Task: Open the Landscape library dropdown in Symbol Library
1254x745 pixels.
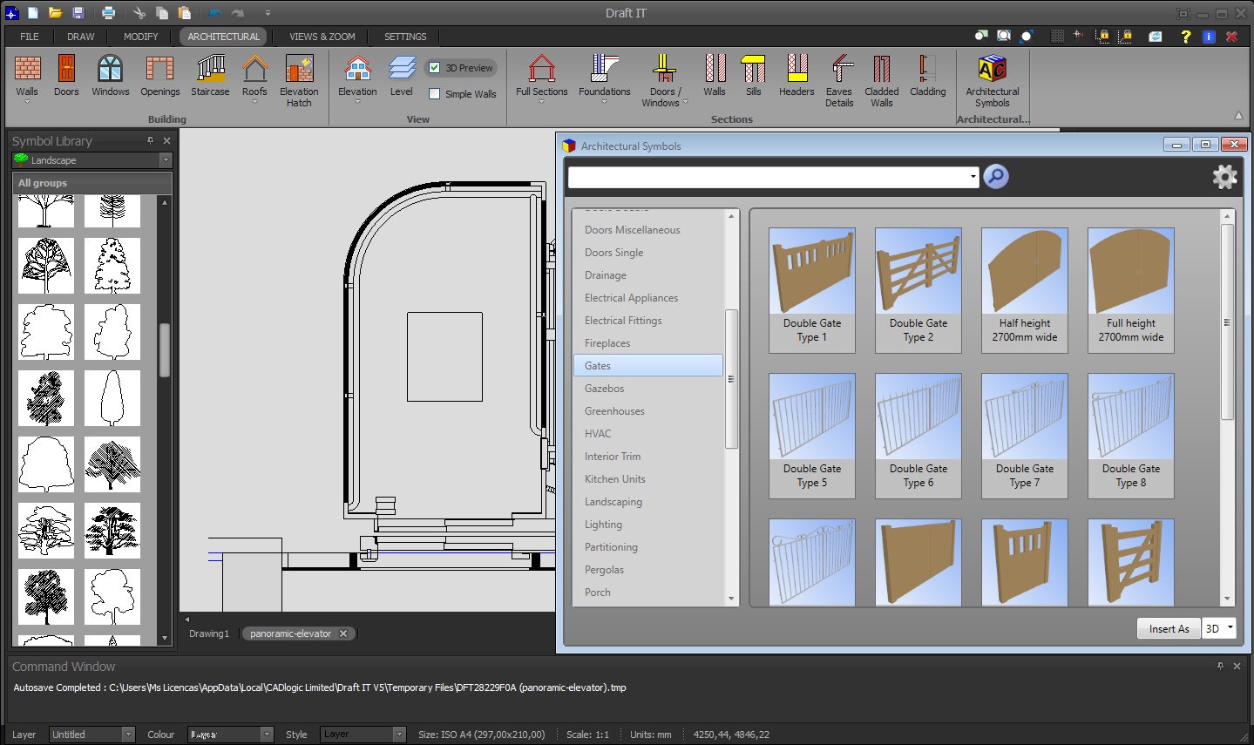Action: 164,159
